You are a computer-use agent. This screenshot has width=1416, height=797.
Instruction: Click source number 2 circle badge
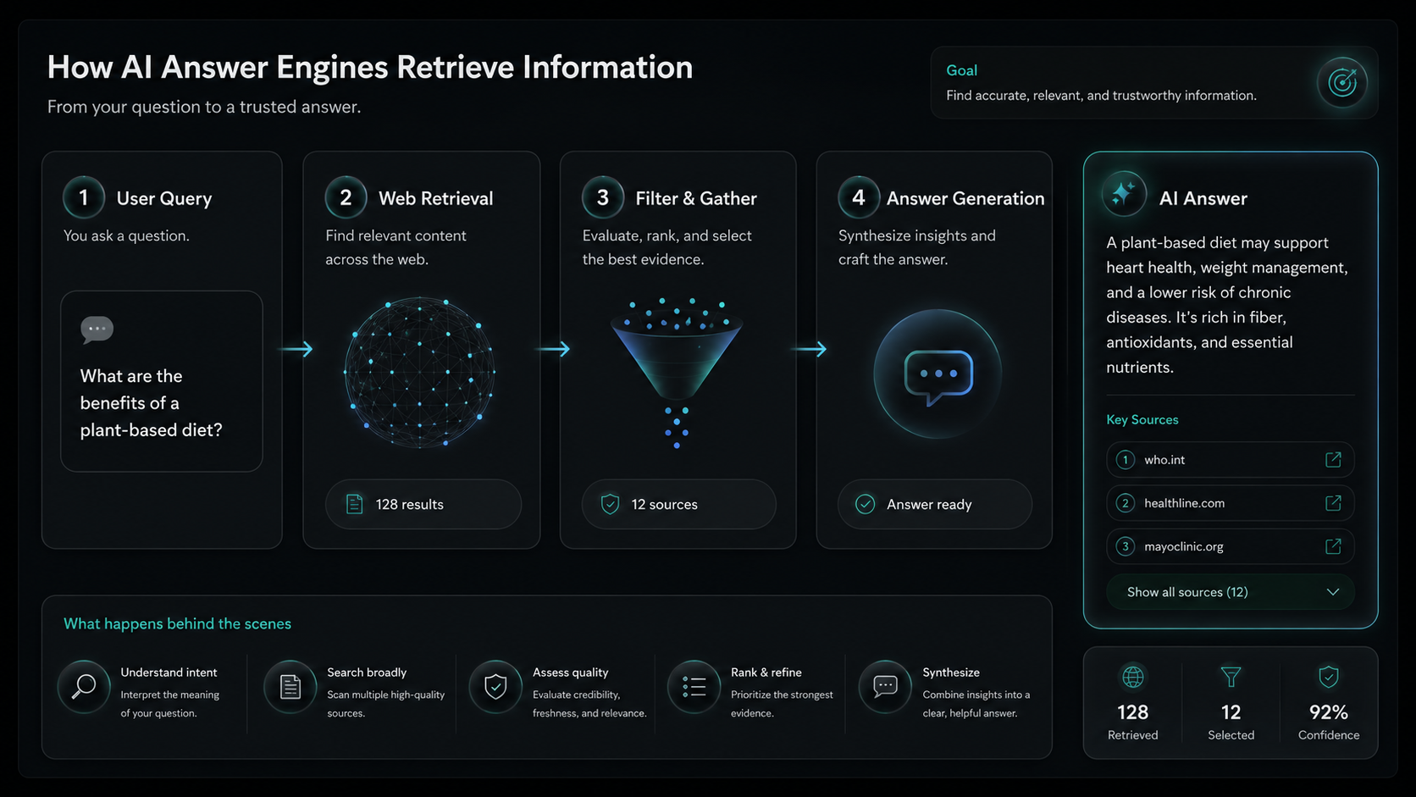[x=1125, y=503]
